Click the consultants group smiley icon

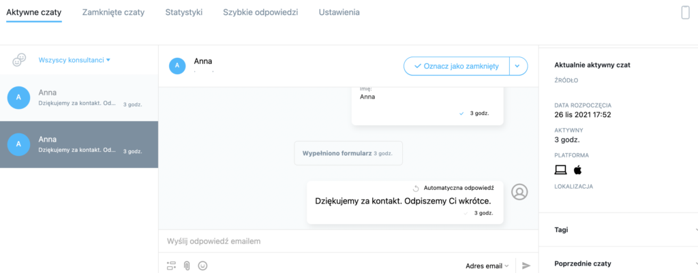[x=19, y=60]
